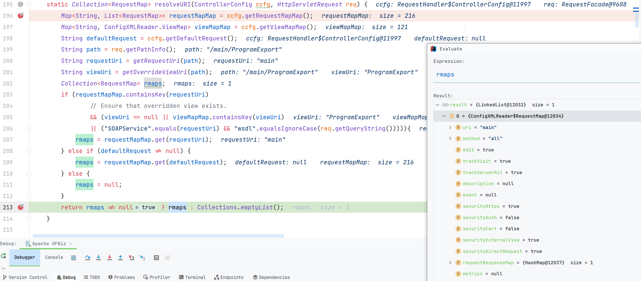641x281 pixels.
Task: Click the watch glasses icon beside result
Action: coord(445,105)
